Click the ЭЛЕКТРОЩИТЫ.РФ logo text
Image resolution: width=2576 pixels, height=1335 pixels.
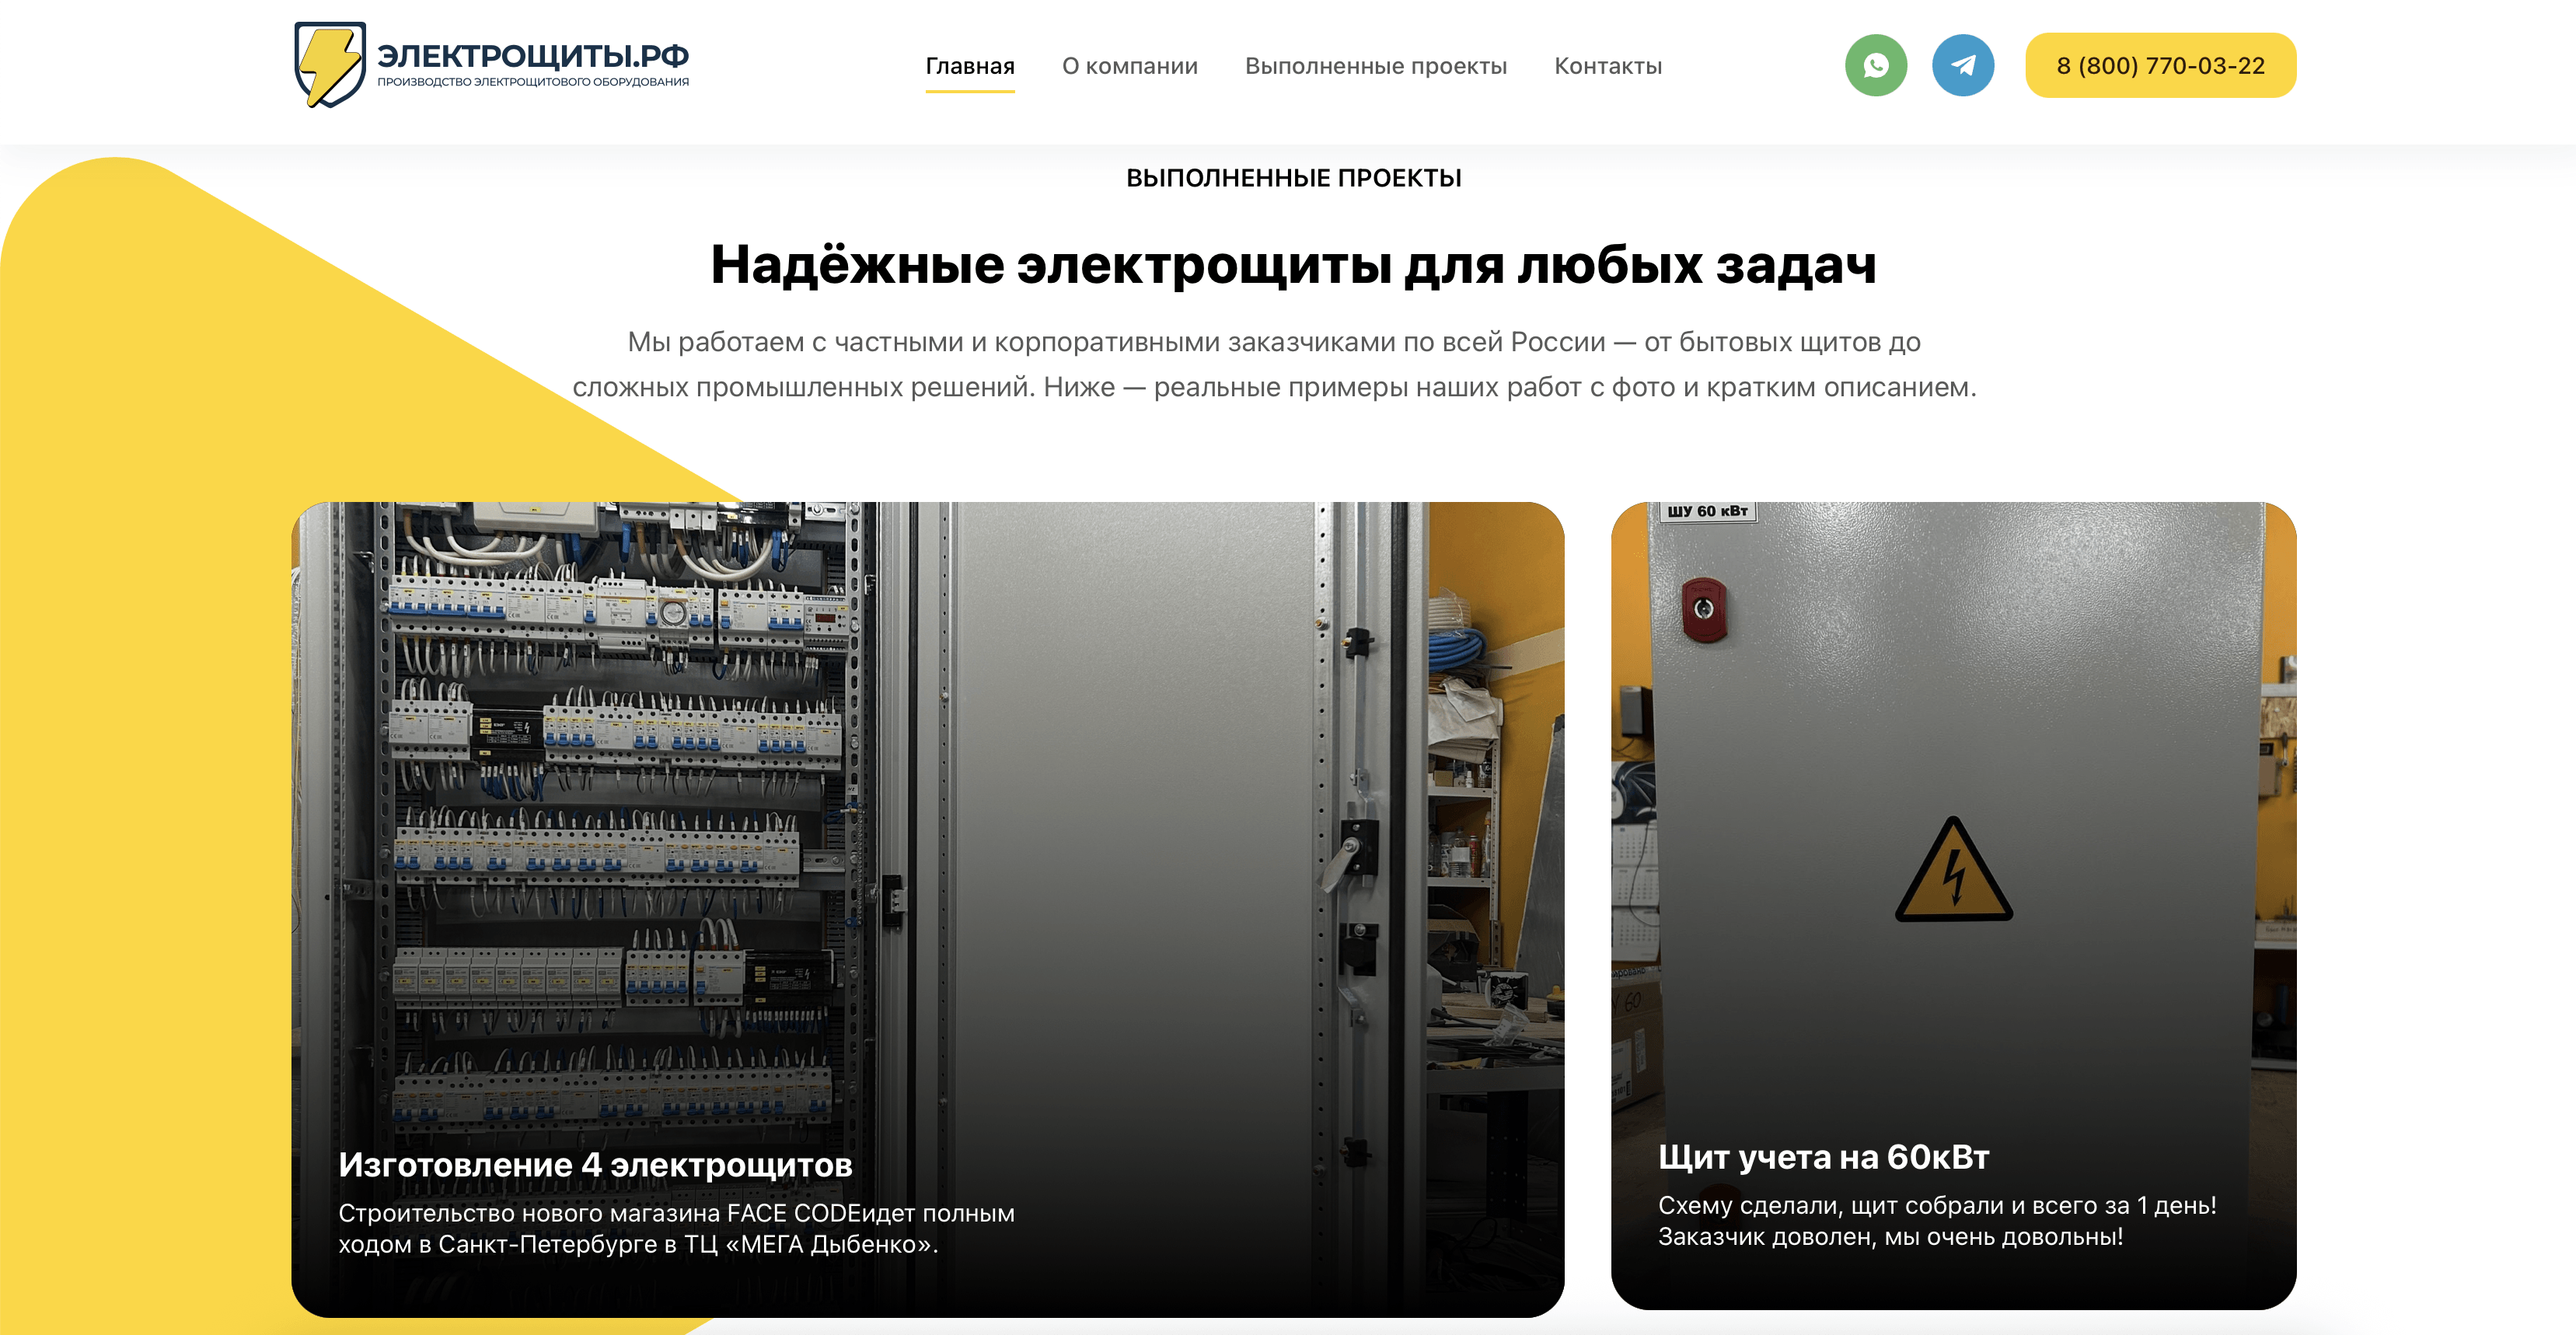(x=532, y=57)
